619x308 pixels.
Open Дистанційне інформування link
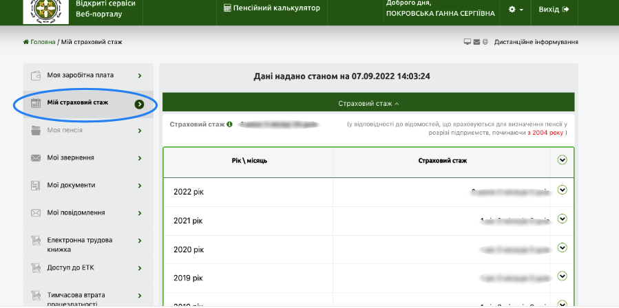(536, 42)
